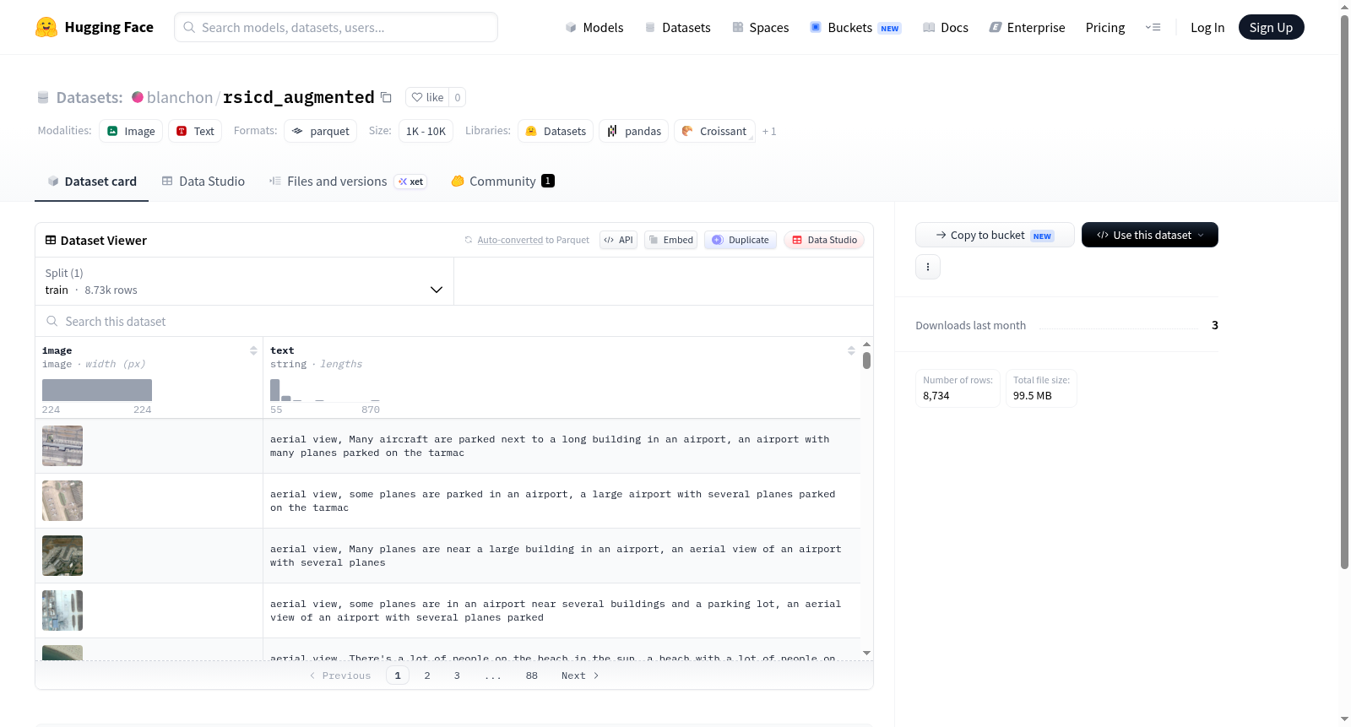Click the blanchon user avatar
Viewport: 1351px width, 727px height.
click(138, 97)
